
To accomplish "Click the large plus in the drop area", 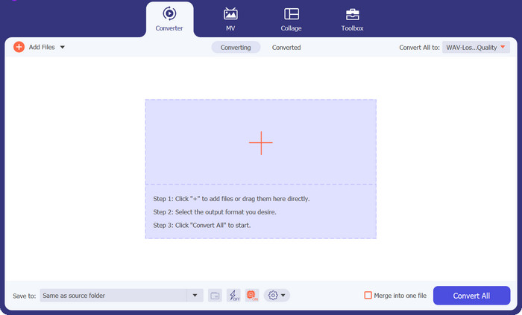I will point(260,142).
